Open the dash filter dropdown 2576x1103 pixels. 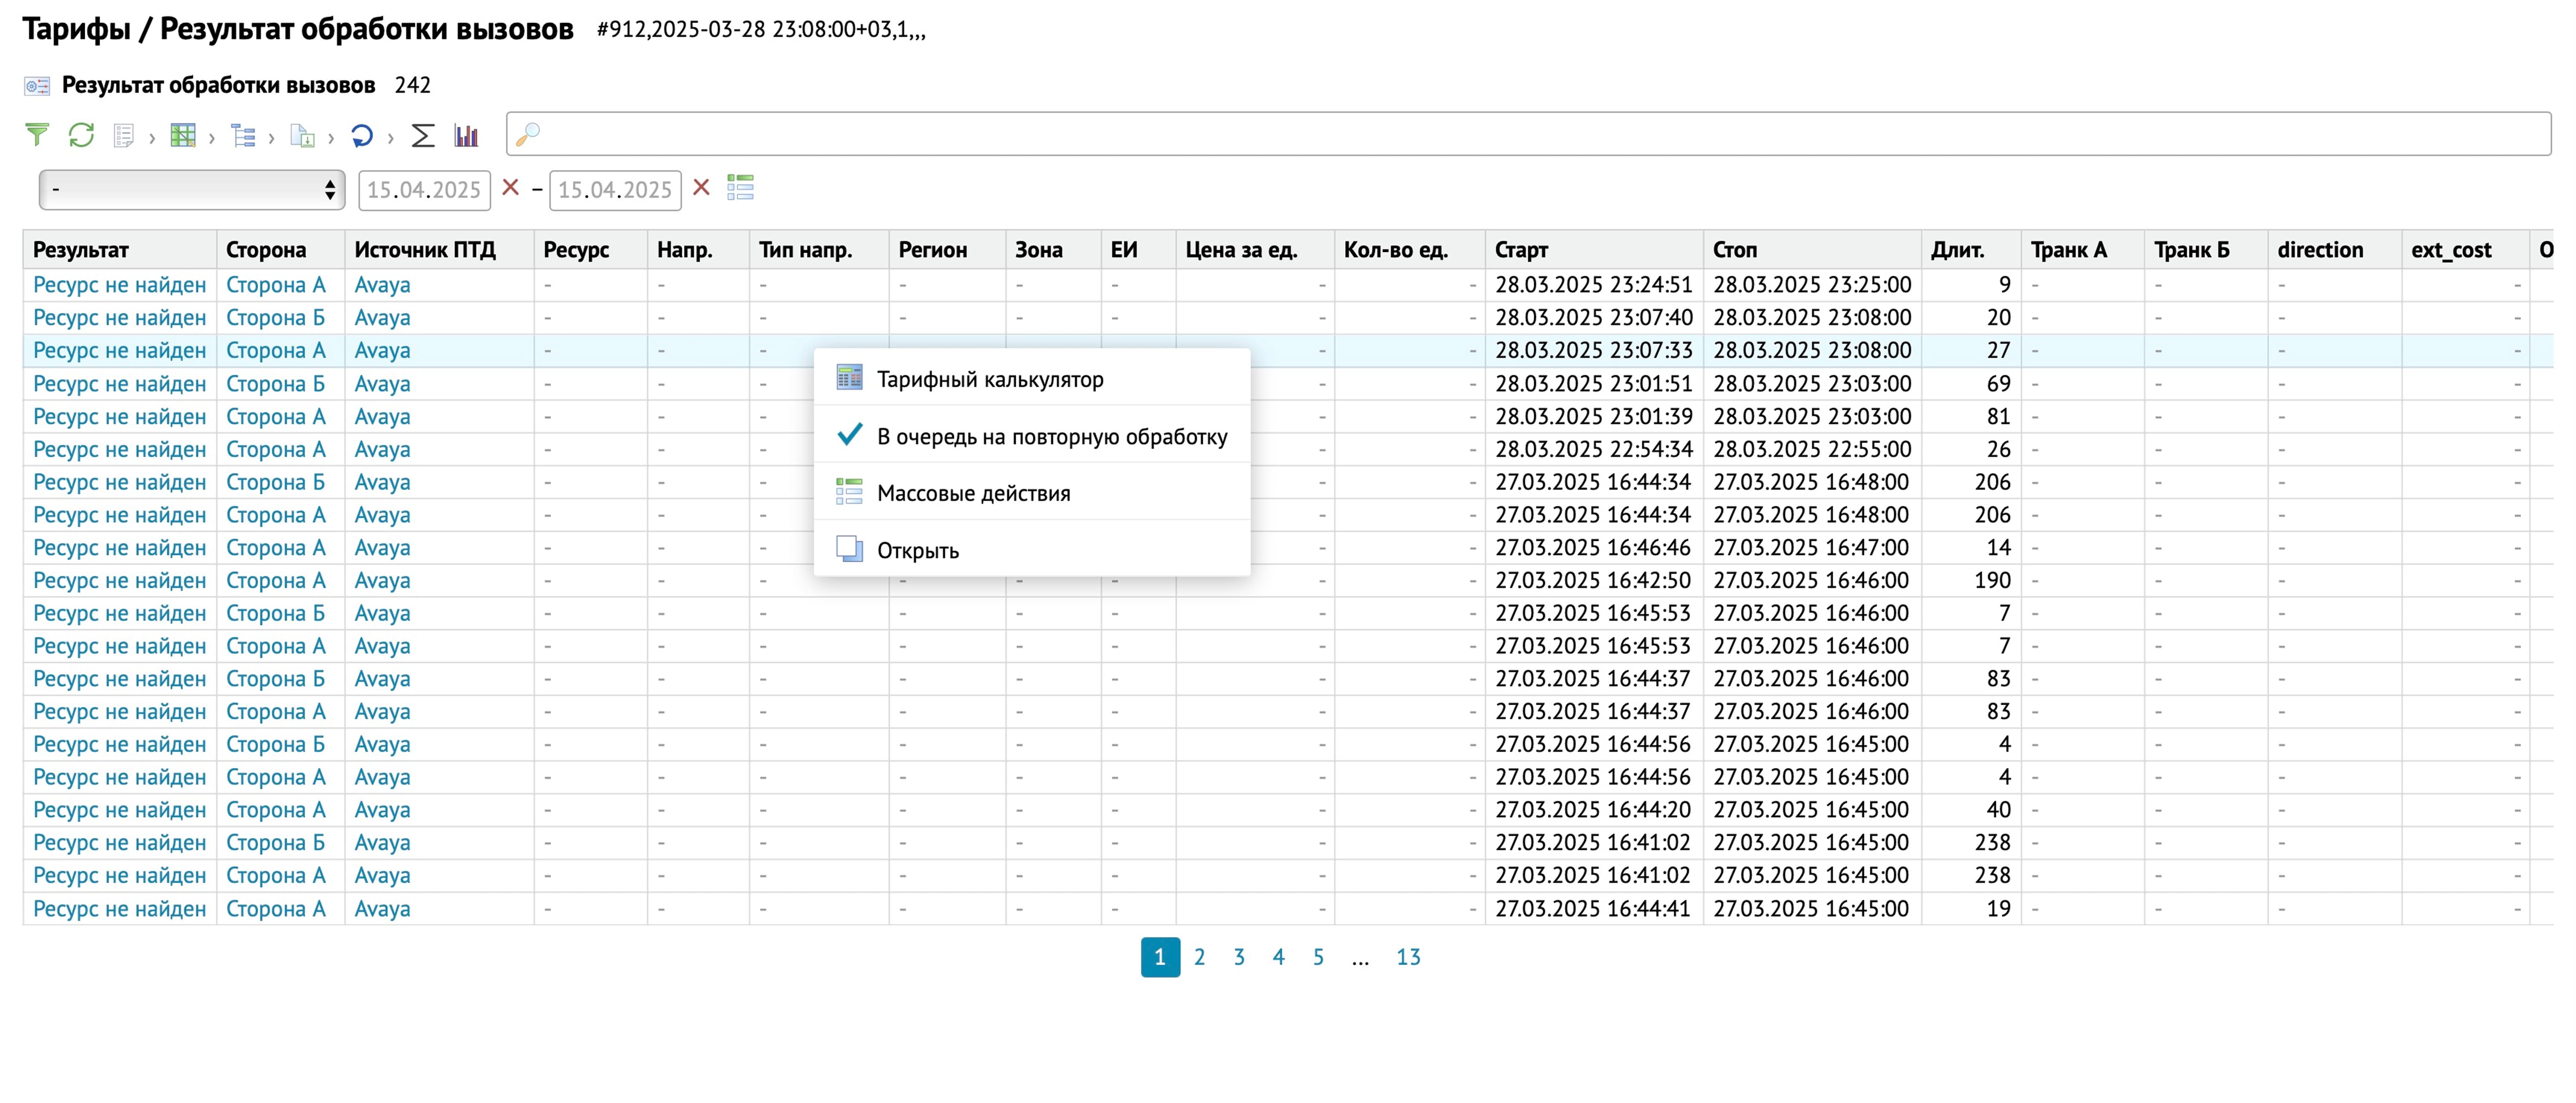[x=192, y=189]
